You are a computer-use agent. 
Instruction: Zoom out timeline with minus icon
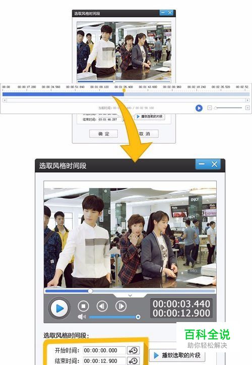210,108
